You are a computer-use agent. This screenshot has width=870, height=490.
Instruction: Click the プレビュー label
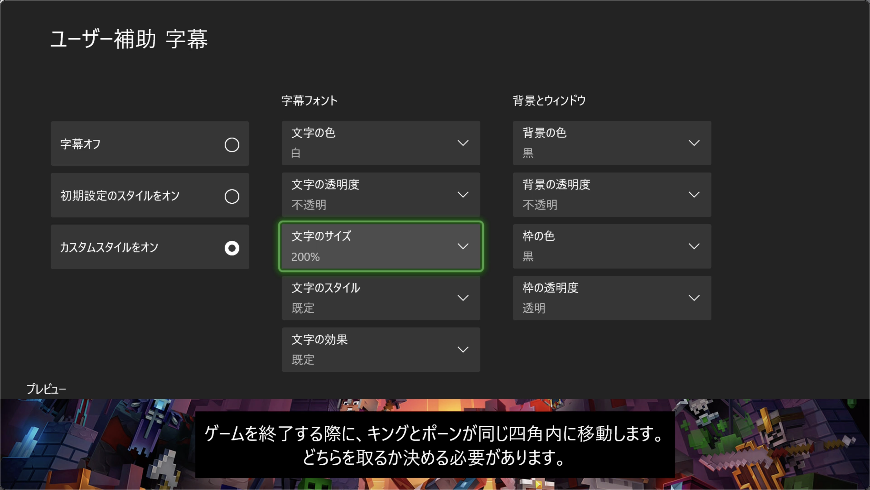click(x=46, y=389)
